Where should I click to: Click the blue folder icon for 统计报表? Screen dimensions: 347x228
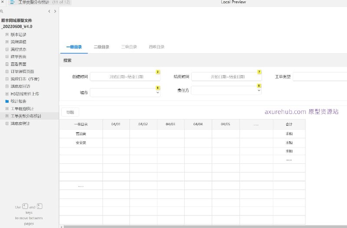7,101
